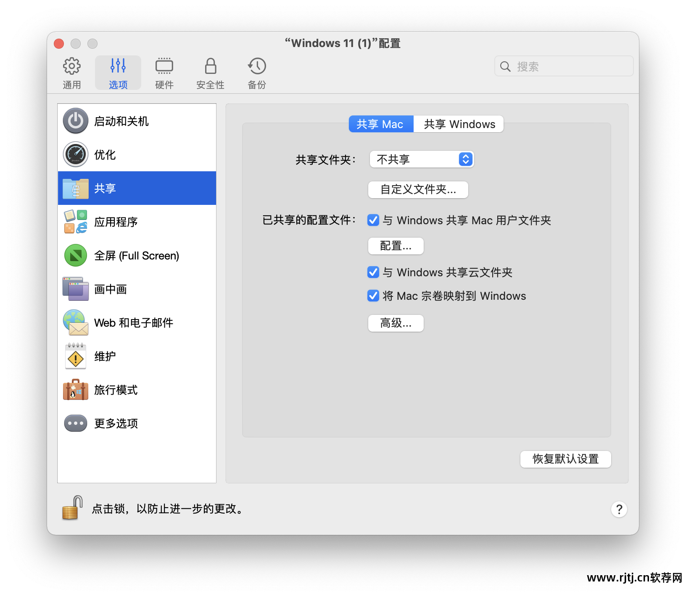Select 更多选项 text in the sidebar

pyautogui.click(x=116, y=424)
